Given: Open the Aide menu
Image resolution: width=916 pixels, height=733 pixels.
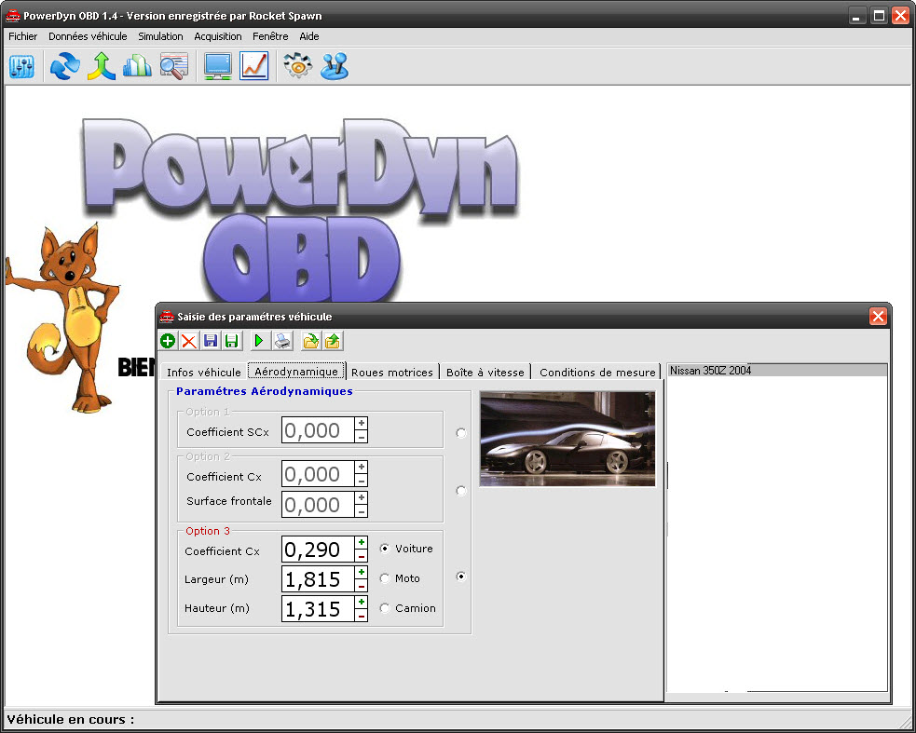Looking at the screenshot, I should pyautogui.click(x=309, y=36).
